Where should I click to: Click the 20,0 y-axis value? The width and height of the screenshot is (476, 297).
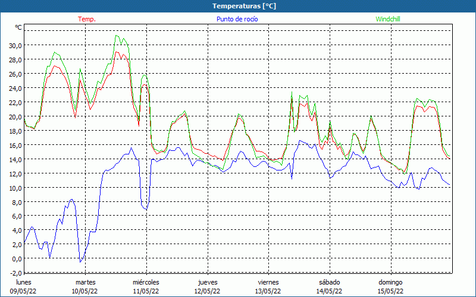(15, 116)
